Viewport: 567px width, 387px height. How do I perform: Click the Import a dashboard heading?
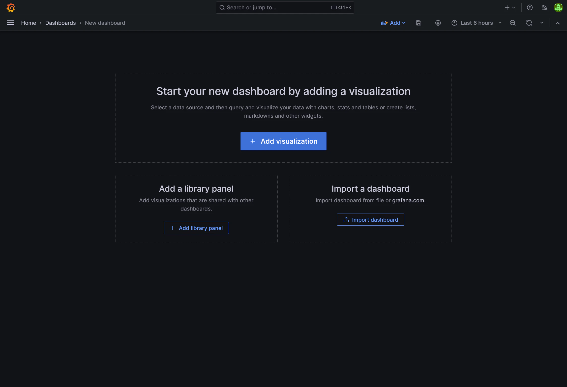point(370,189)
